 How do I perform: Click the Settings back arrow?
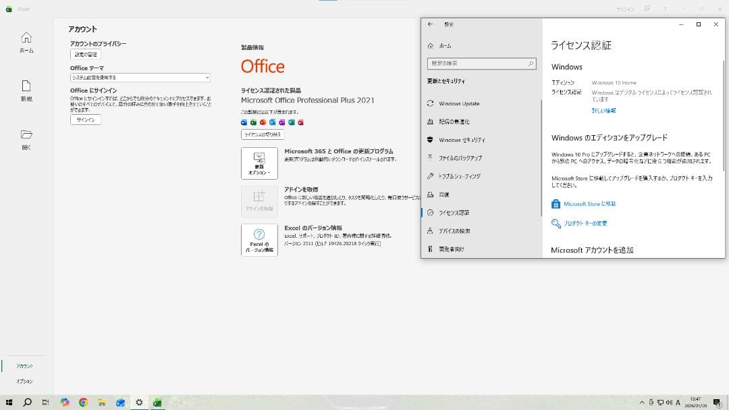click(431, 24)
